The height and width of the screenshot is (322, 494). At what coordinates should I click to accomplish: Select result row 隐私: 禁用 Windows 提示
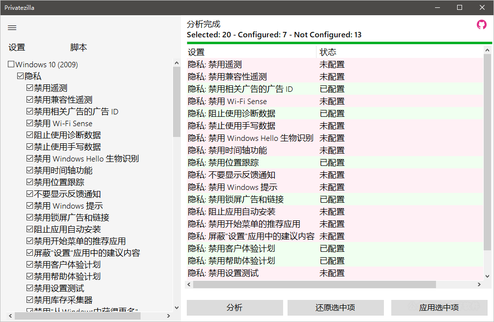point(335,187)
